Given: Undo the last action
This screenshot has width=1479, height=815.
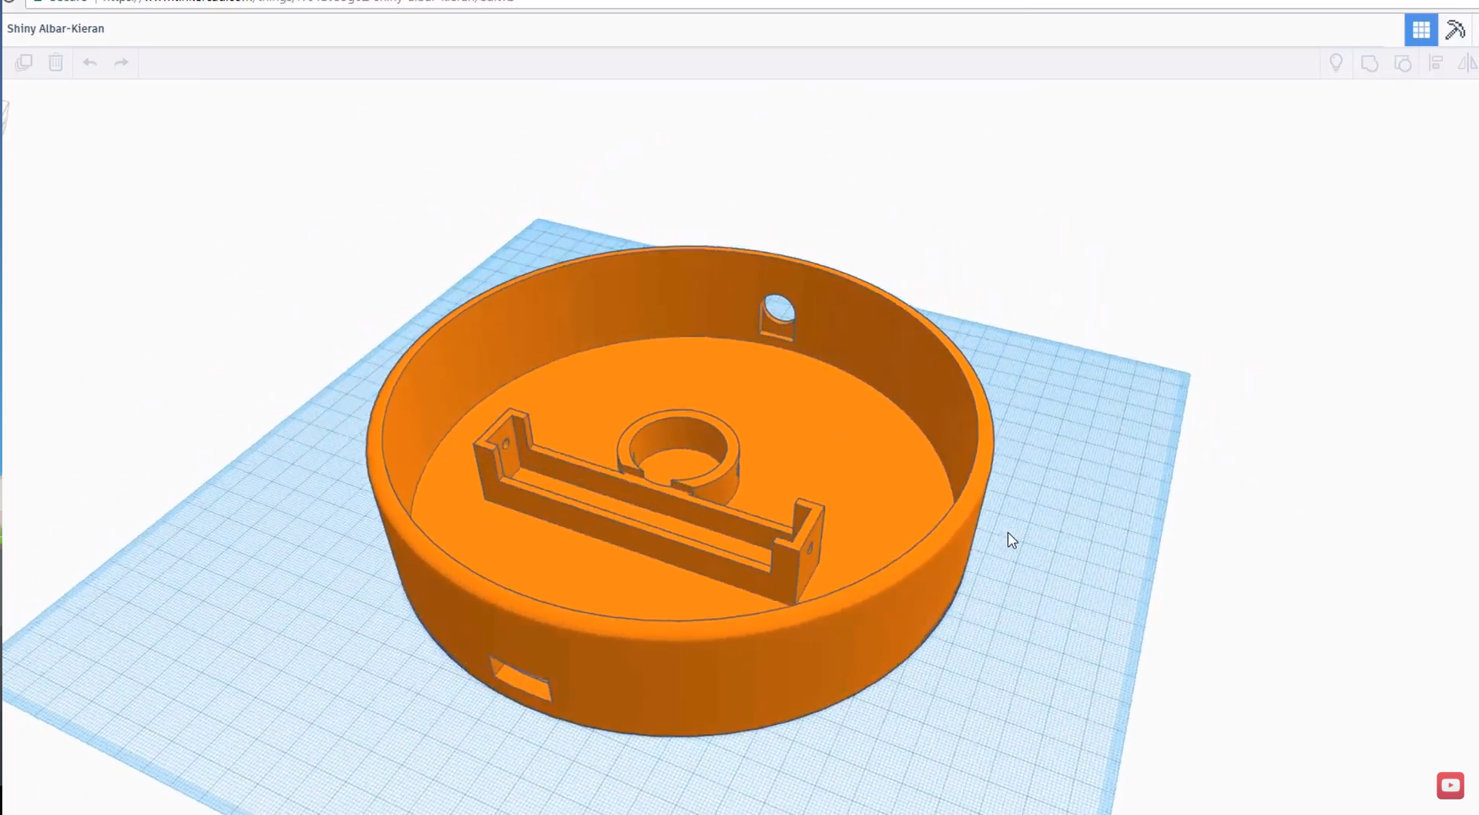Looking at the screenshot, I should (x=89, y=62).
